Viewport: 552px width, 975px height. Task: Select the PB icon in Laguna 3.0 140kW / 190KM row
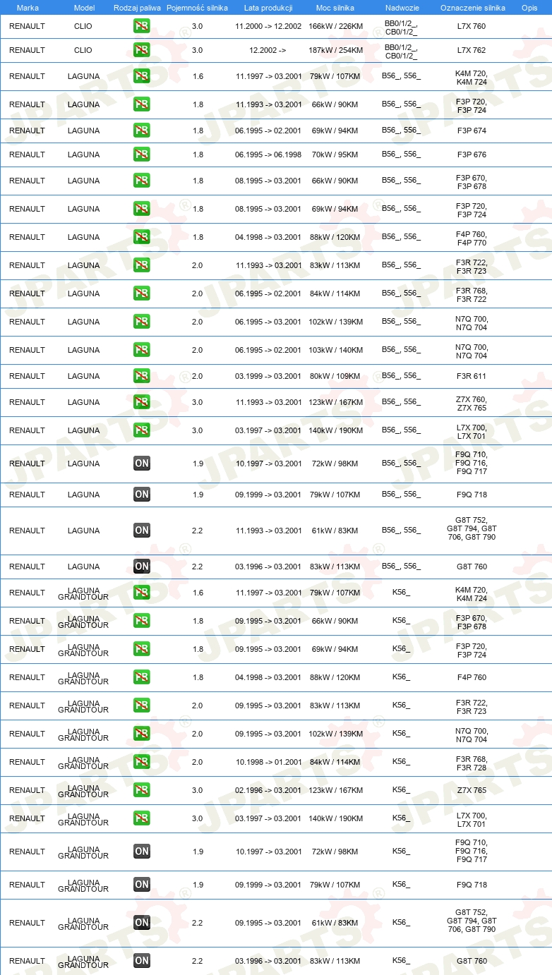142,430
